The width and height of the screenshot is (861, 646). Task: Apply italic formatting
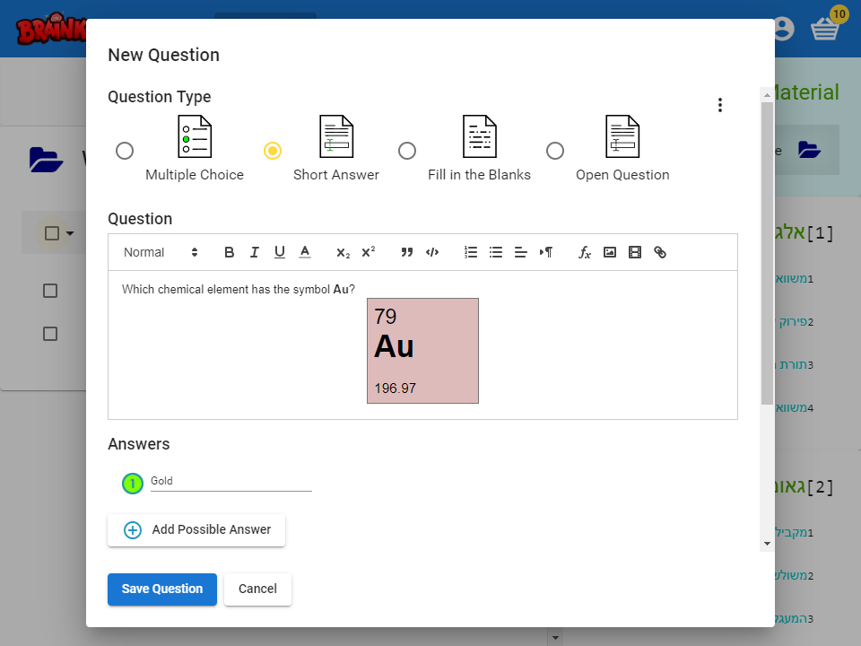(254, 252)
